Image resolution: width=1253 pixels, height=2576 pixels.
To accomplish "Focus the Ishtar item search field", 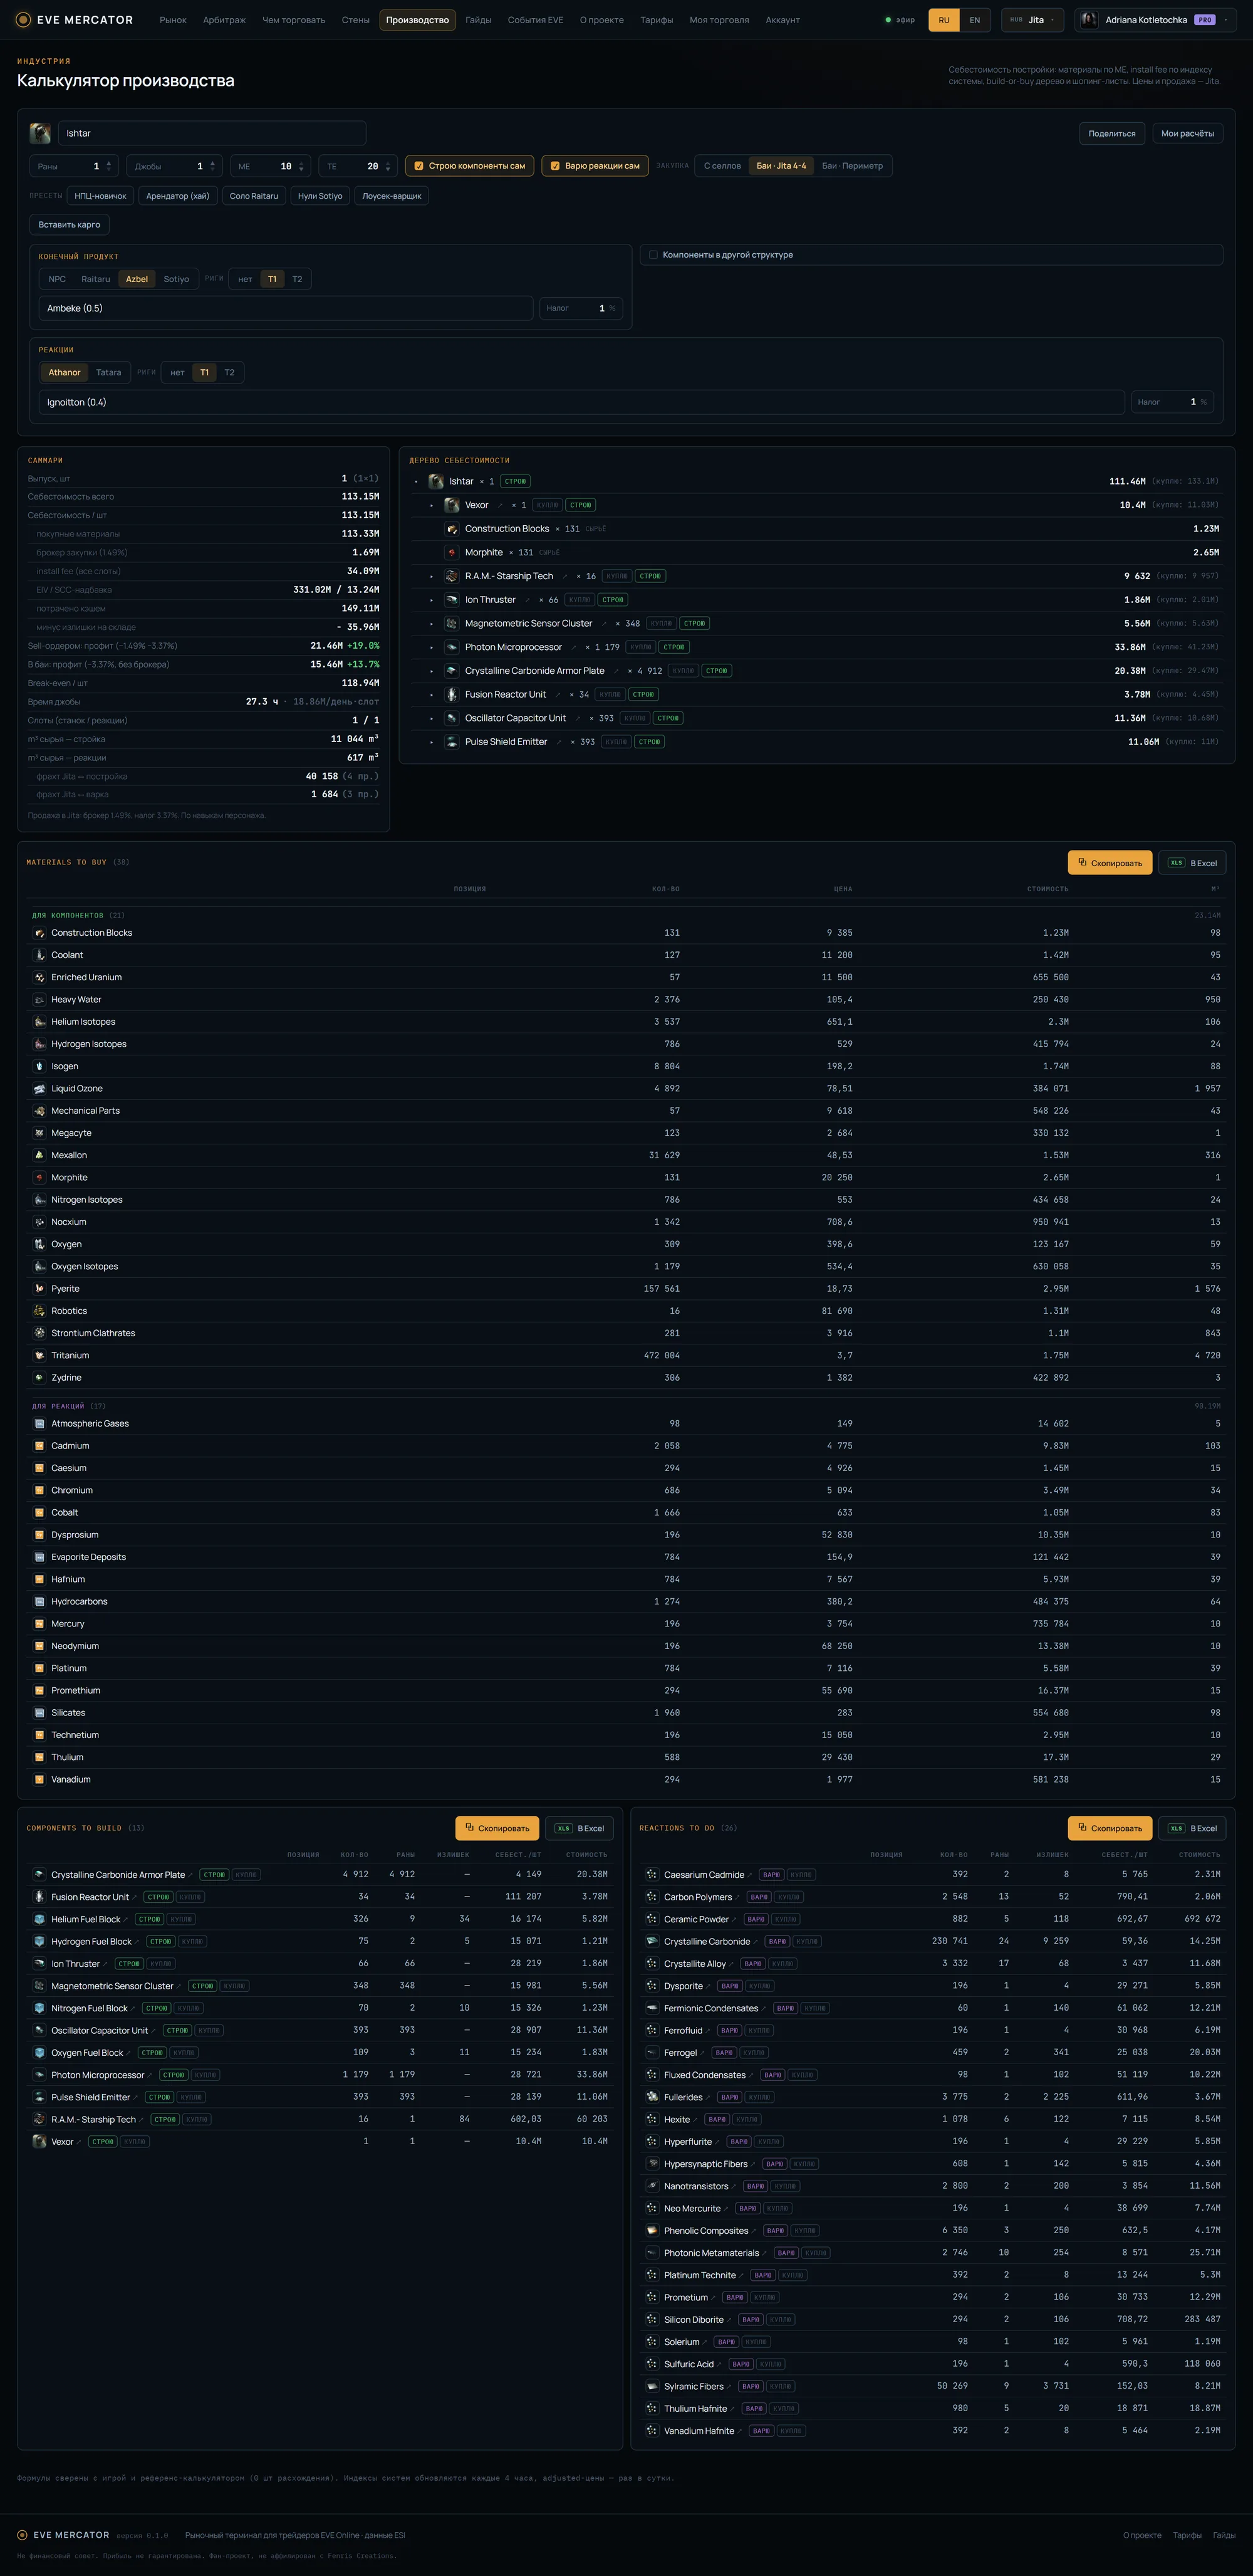I will pos(212,133).
